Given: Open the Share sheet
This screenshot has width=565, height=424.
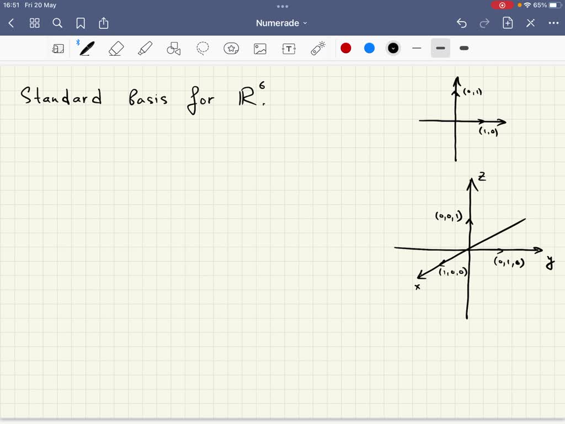Looking at the screenshot, I should click(104, 23).
